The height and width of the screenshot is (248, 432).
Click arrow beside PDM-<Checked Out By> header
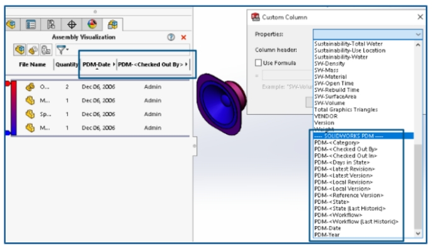[186, 64]
